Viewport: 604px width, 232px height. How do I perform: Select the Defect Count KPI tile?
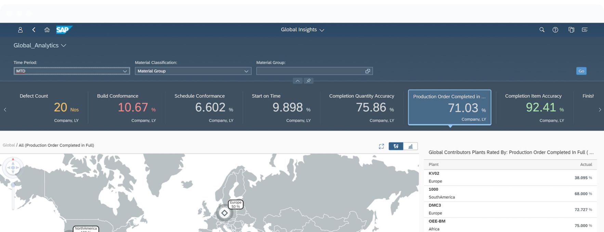49,107
